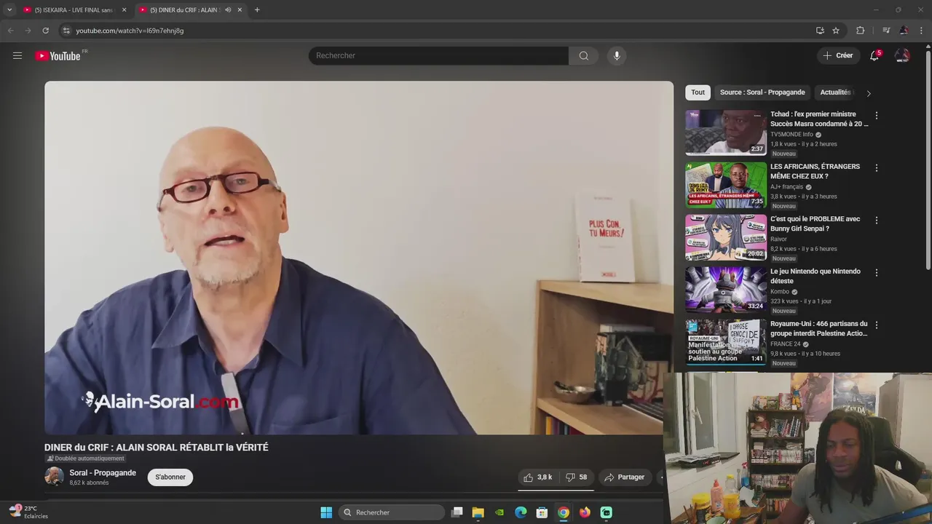Open options menu for LES AFRICAINS video
This screenshot has height=524, width=932.
(x=876, y=168)
